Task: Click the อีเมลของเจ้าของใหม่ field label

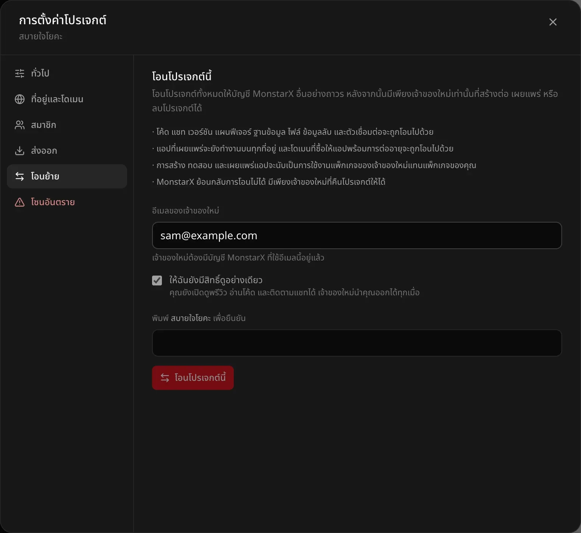Action: point(186,210)
